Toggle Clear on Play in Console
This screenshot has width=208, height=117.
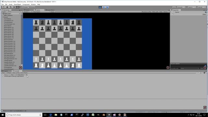(16, 73)
